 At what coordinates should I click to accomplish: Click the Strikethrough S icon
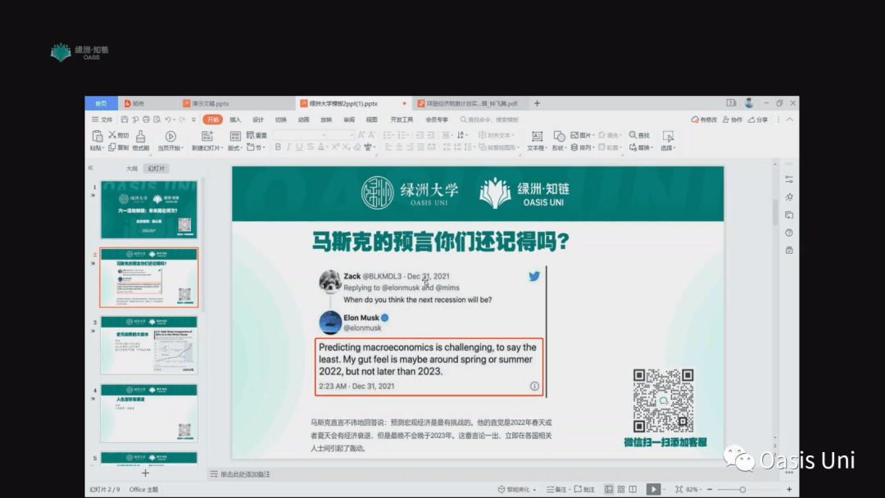[310, 147]
